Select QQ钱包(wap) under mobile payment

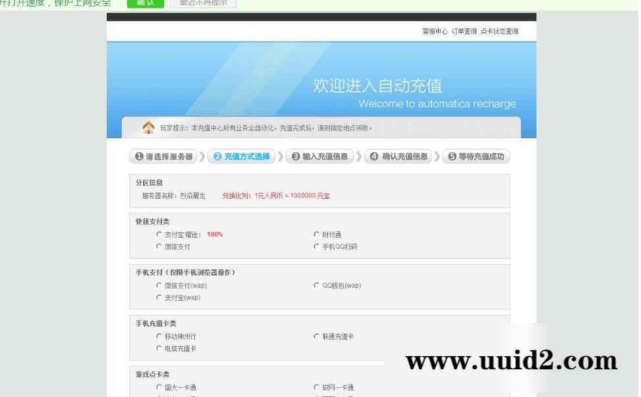[317, 285]
